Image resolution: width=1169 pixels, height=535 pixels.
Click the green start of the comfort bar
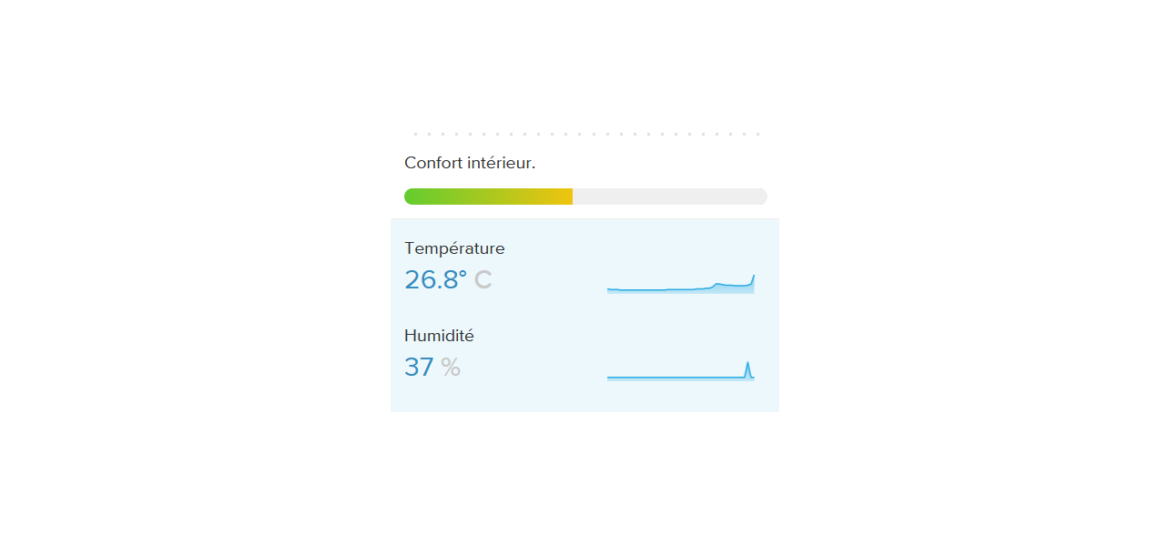414,197
